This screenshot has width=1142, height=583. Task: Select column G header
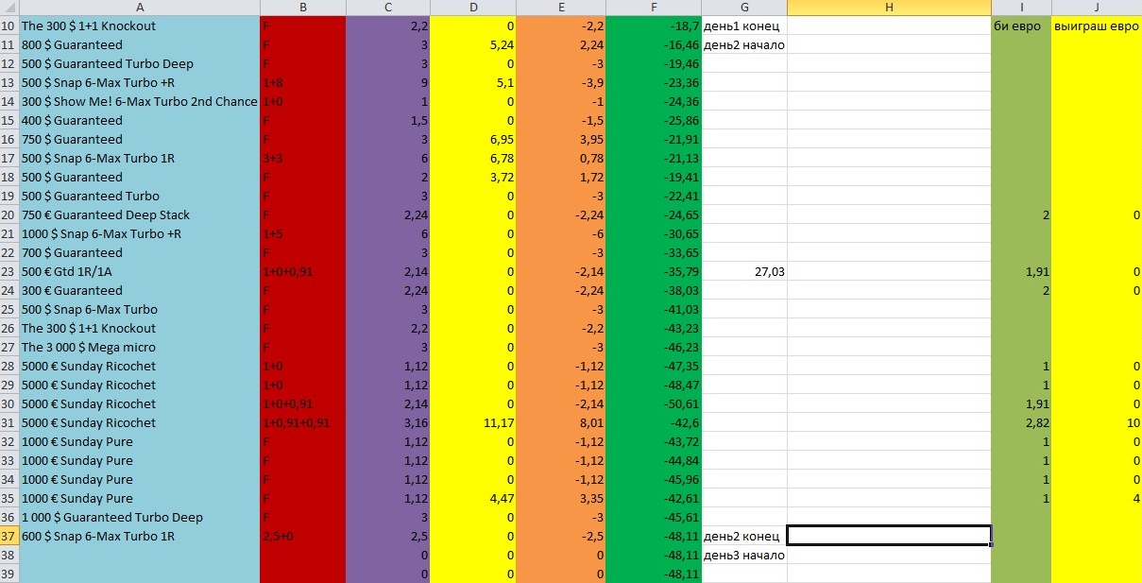tap(744, 8)
